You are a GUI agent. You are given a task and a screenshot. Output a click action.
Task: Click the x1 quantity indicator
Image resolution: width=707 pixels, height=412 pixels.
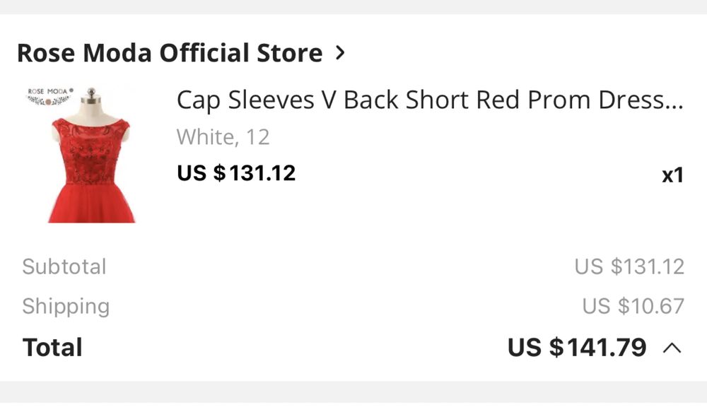point(672,175)
